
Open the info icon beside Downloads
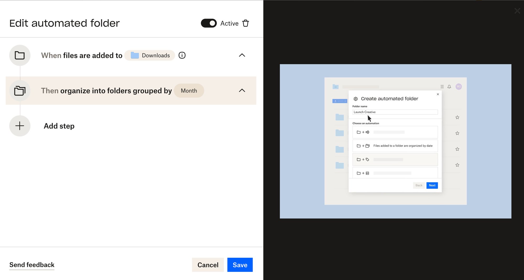click(x=182, y=55)
